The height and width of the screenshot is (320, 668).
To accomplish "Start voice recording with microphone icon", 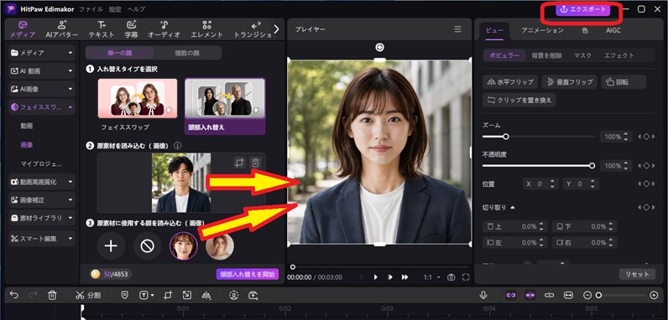I will [x=483, y=295].
